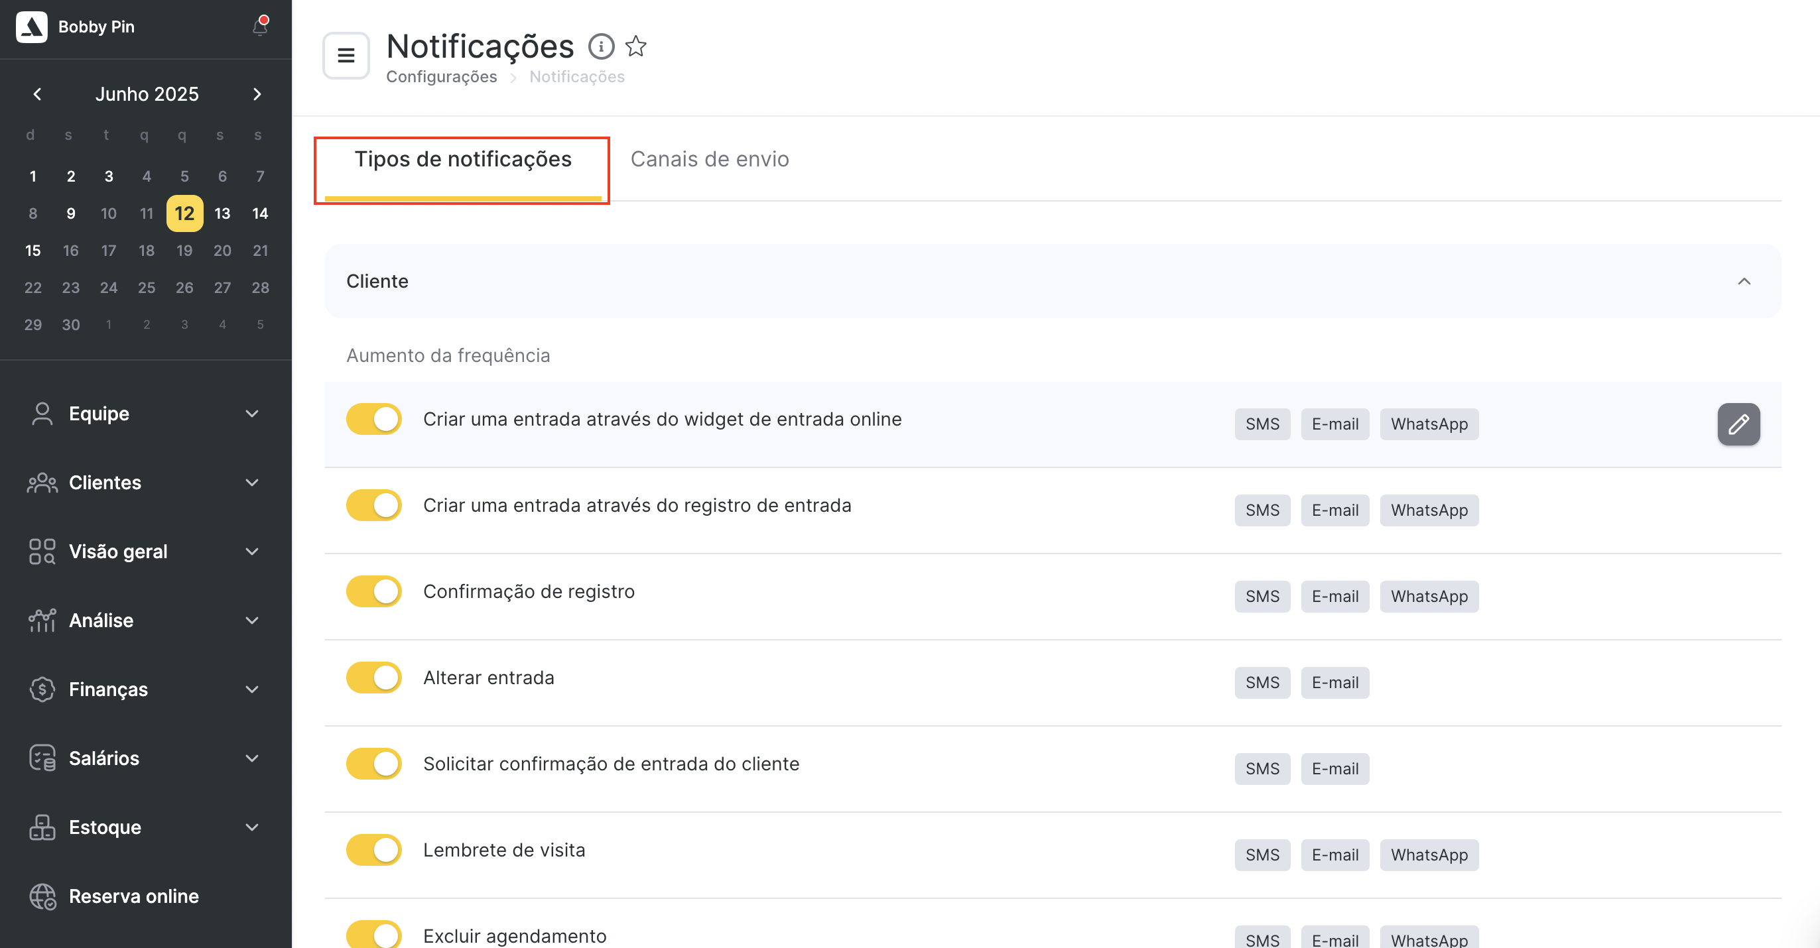This screenshot has height=948, width=1820.
Task: Expand the Visão geral menu chevron
Action: coord(252,552)
